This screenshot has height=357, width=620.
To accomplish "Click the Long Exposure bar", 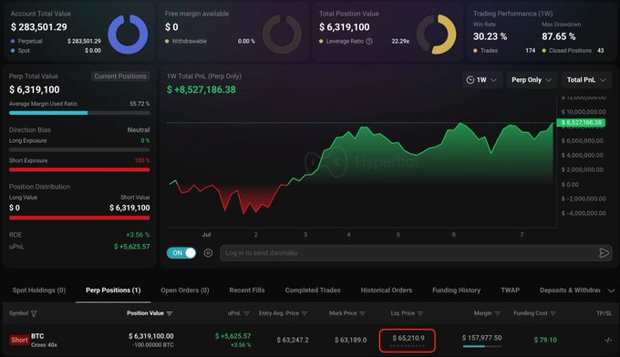I will (x=79, y=150).
